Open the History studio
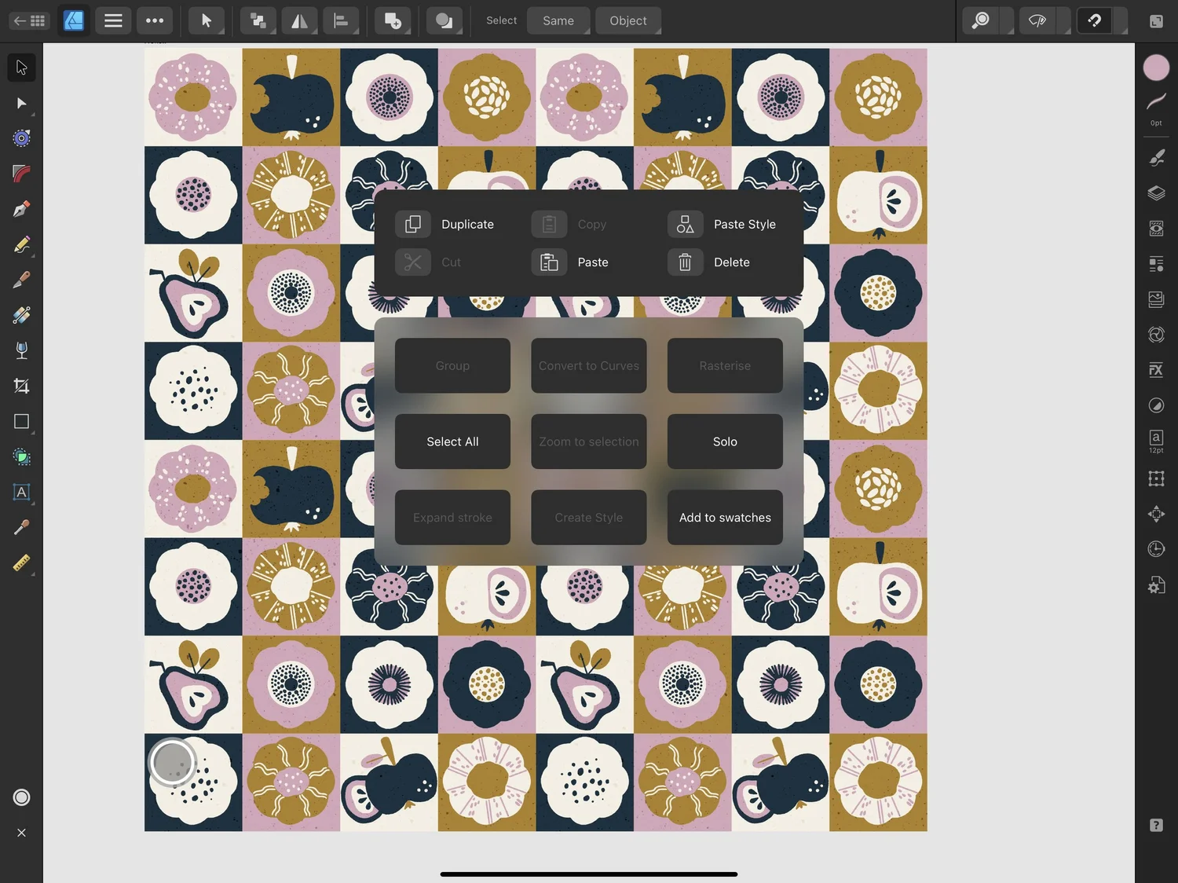1178x883 pixels. tap(1156, 548)
